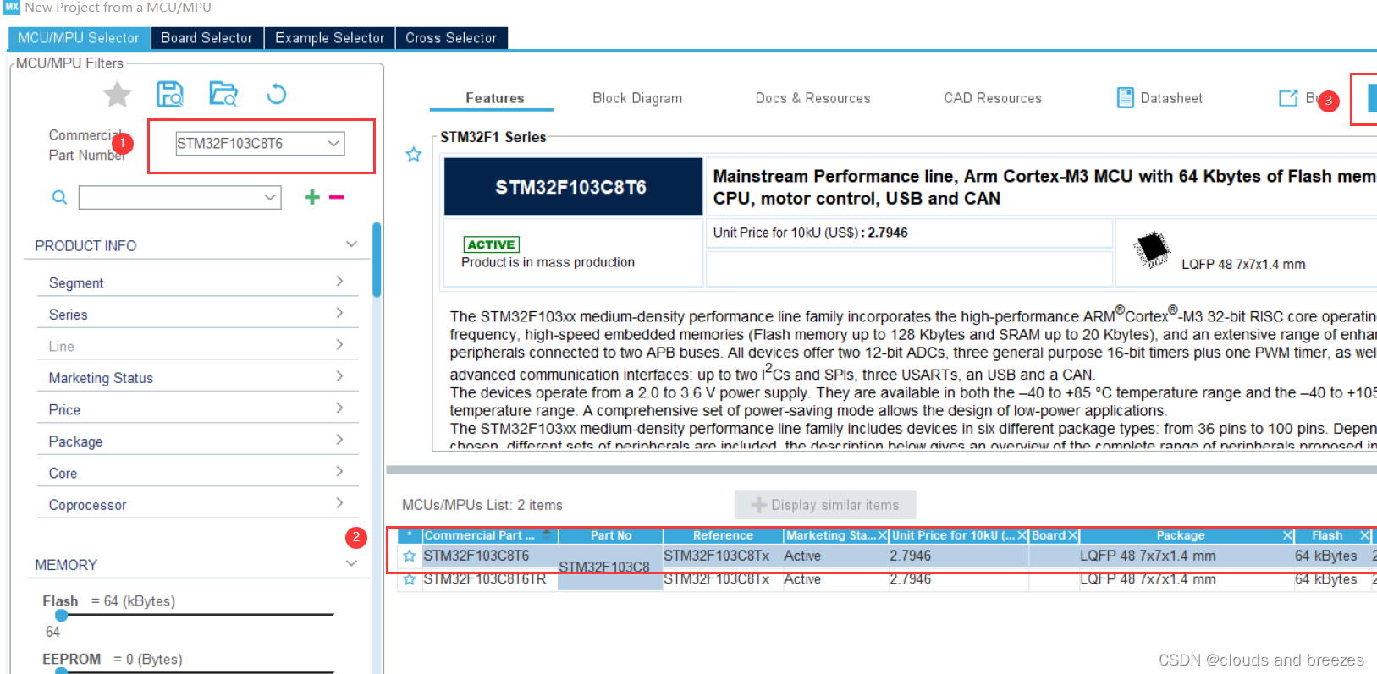Switch to Board Selector tab
The image size is (1377, 674).
[x=207, y=38]
